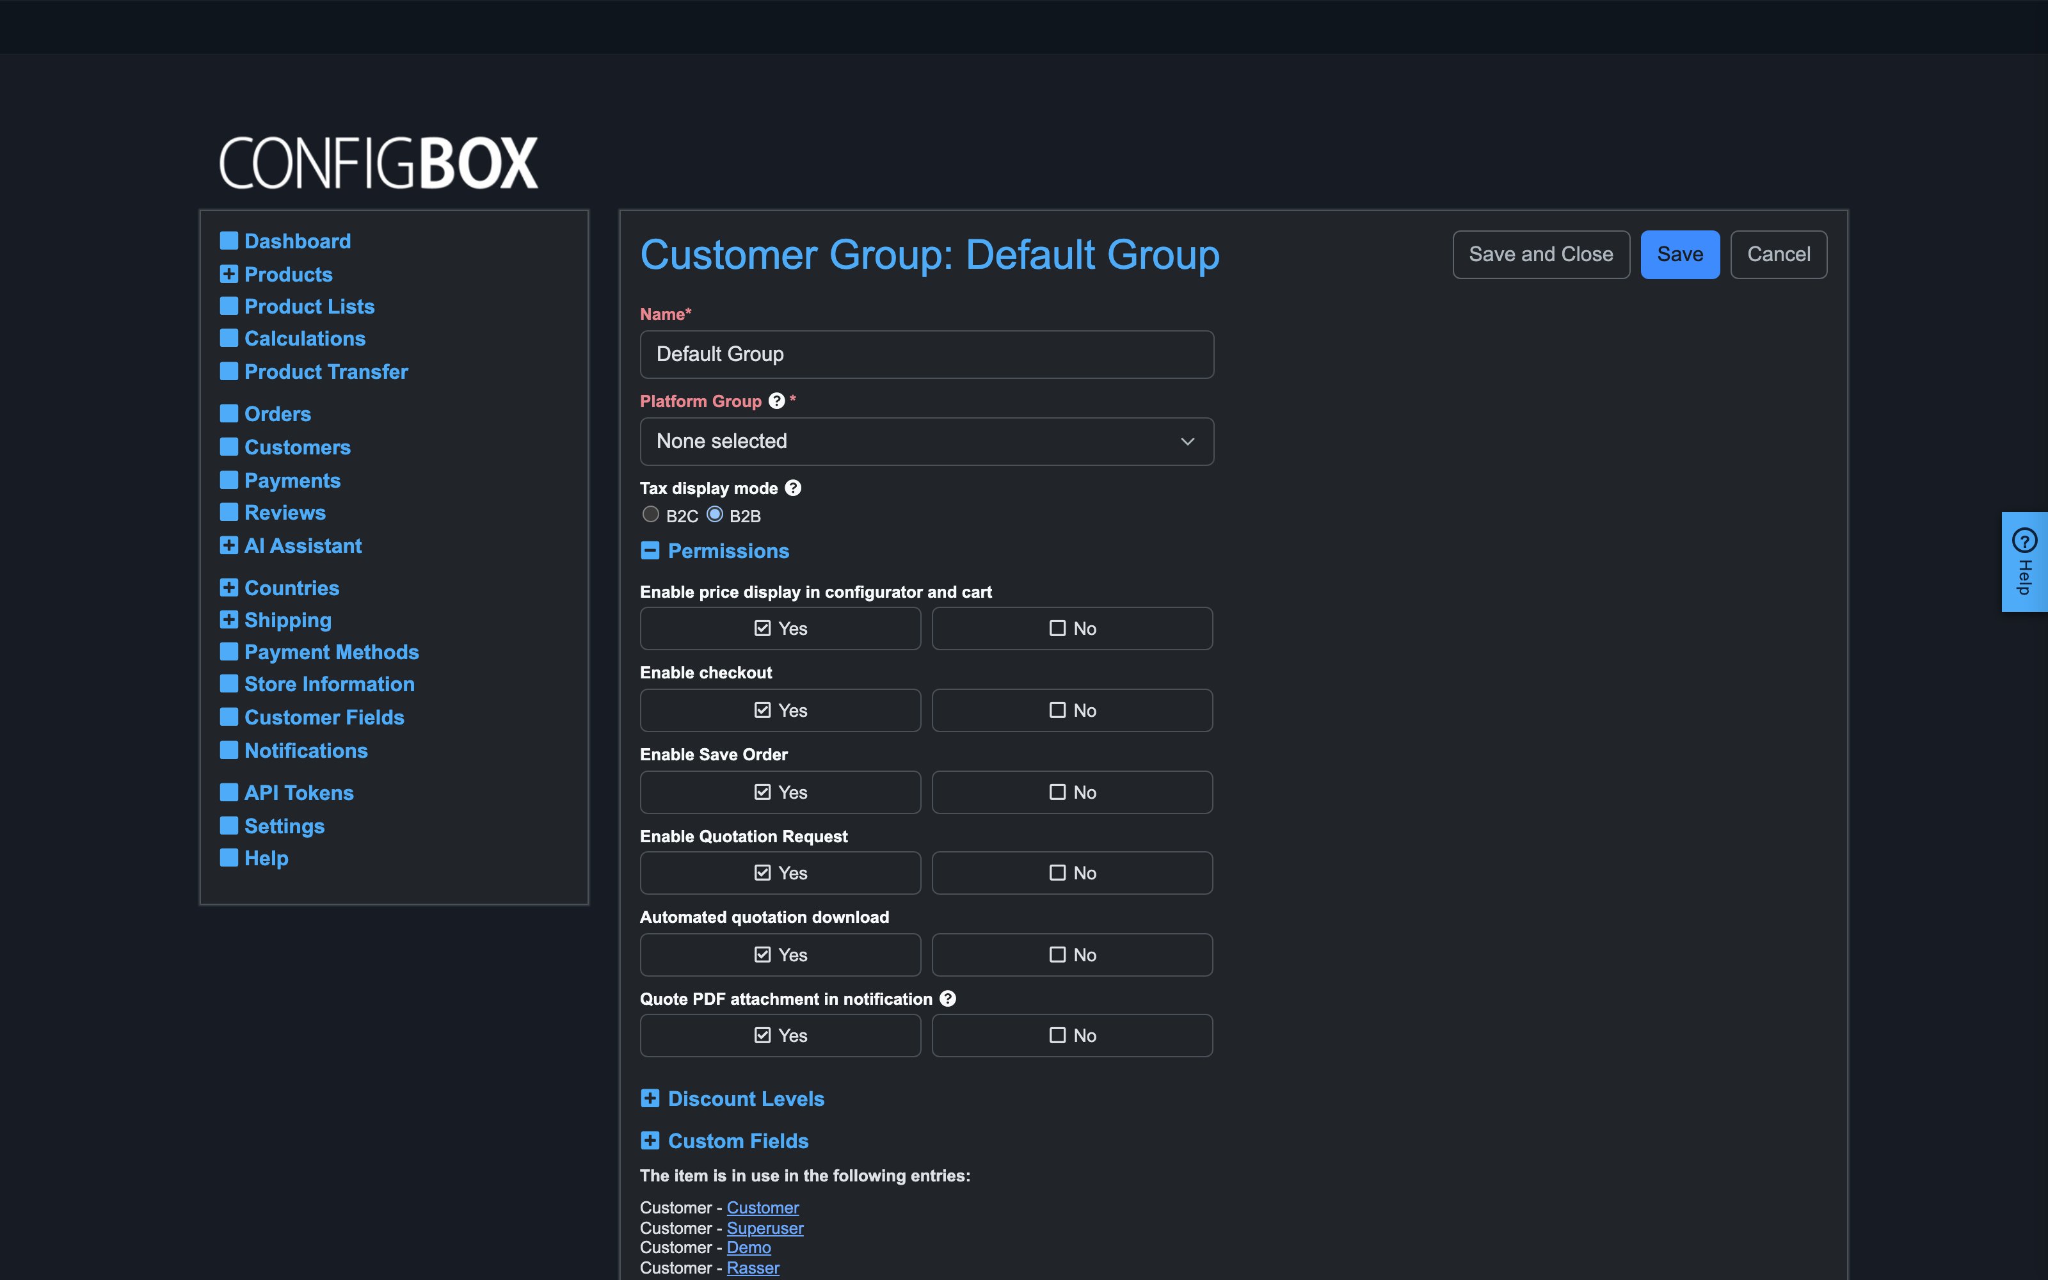The width and height of the screenshot is (2048, 1280).
Task: Expand the Countries plus icon
Action: 228,588
